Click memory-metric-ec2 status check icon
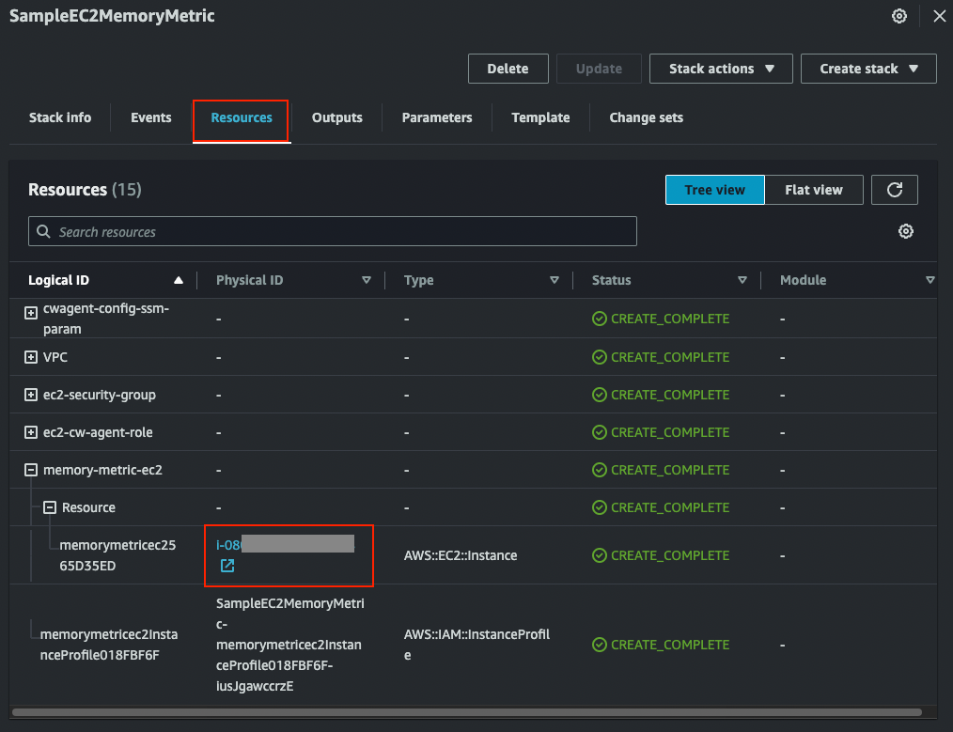Viewport: 953px width, 732px height. 600,470
